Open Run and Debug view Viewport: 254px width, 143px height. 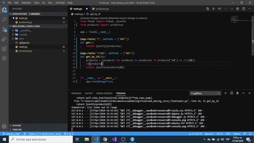point(4,39)
